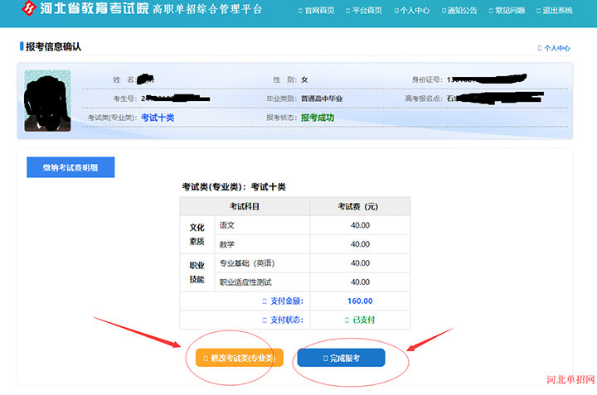Click 个人中心 link beside 报考信息确认 heading
Viewport: 597px width, 395px height.
click(x=554, y=48)
